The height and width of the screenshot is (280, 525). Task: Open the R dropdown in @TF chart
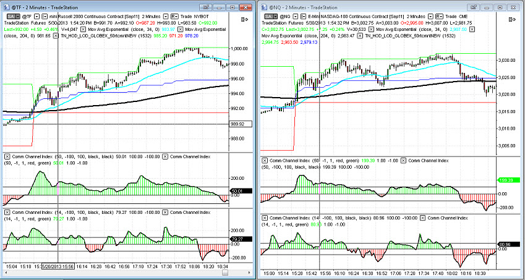pos(175,17)
